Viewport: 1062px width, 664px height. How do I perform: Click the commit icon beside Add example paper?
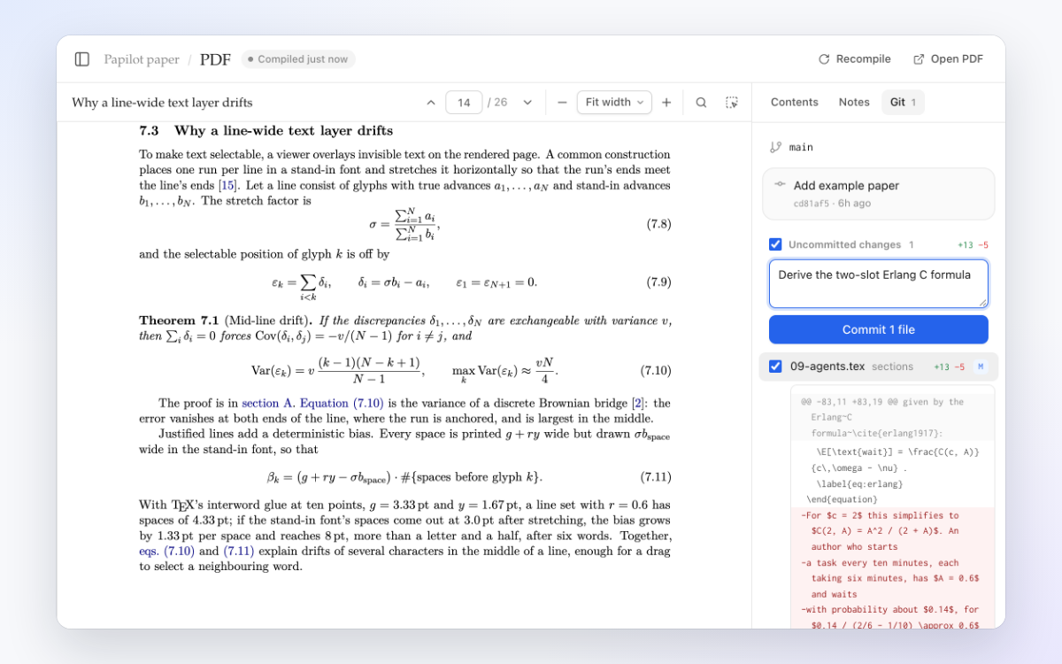[780, 185]
